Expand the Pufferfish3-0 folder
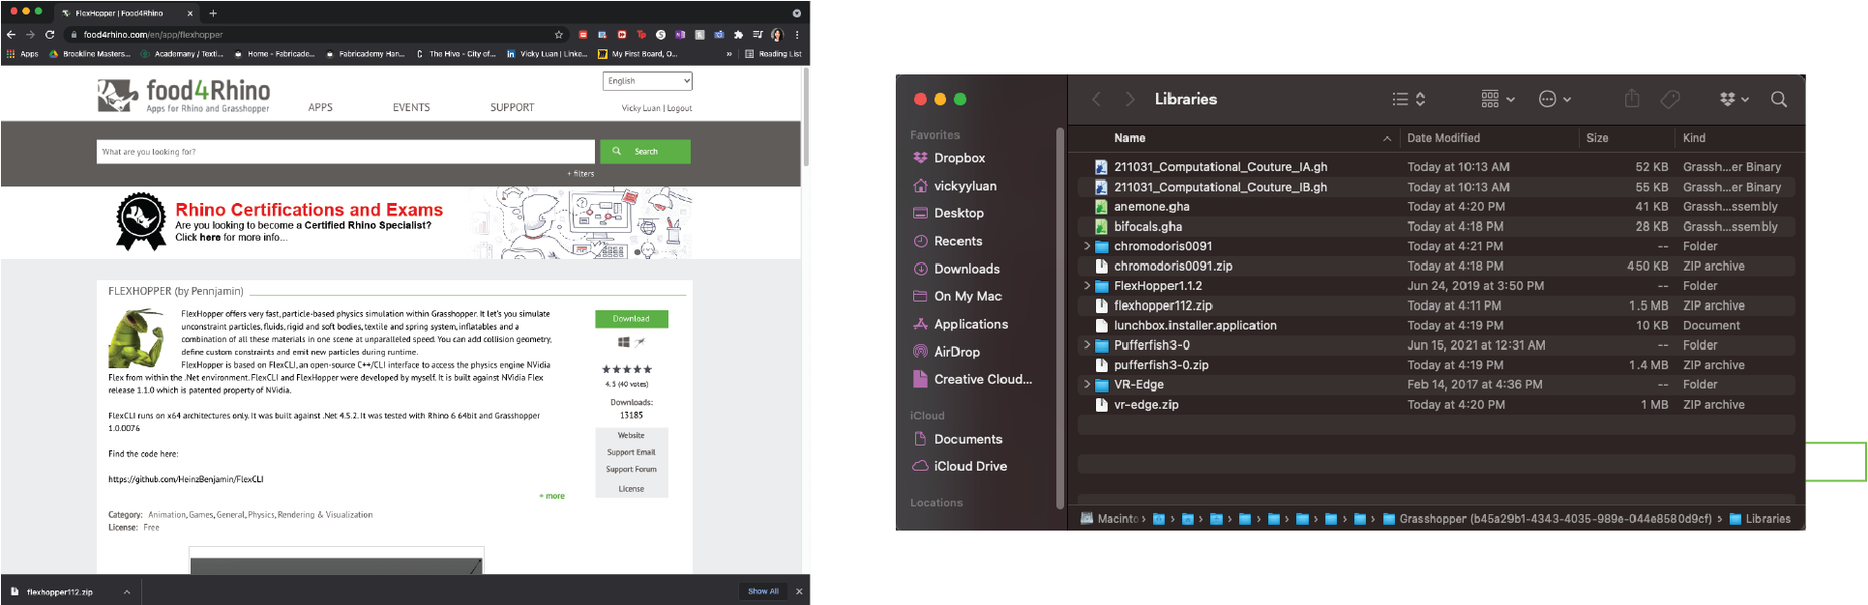The height and width of the screenshot is (605, 1868). (x=1086, y=345)
